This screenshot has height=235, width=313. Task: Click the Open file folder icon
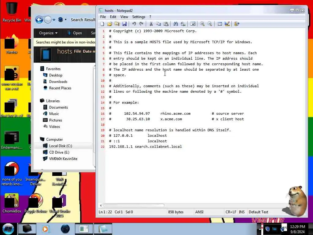tap(110, 24)
